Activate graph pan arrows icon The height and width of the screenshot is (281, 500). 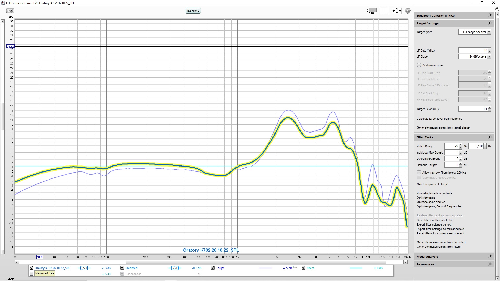[x=397, y=11]
